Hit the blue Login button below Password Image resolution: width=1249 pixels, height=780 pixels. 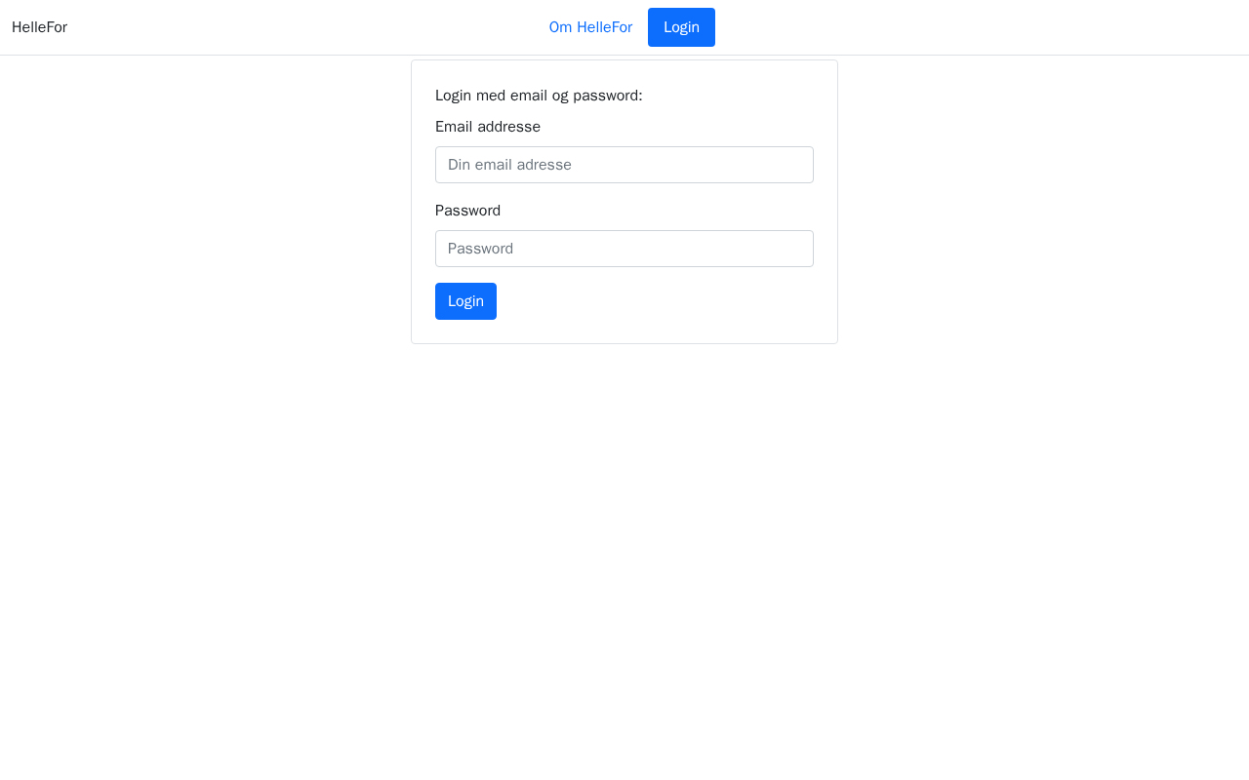[x=465, y=301]
